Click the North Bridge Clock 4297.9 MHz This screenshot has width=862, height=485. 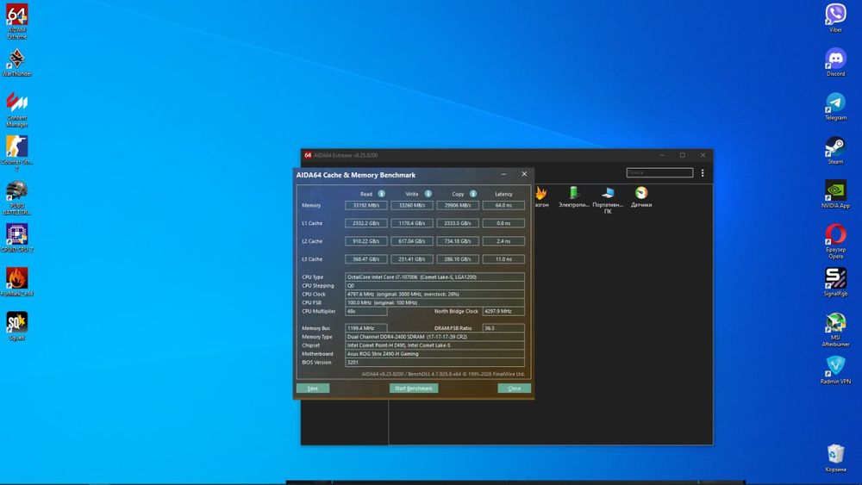tap(503, 312)
